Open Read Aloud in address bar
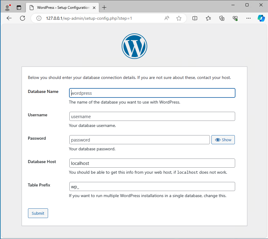This screenshot has height=239, width=268. pos(167,18)
